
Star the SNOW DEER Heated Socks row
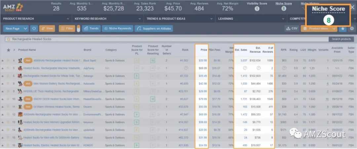tap(8, 99)
